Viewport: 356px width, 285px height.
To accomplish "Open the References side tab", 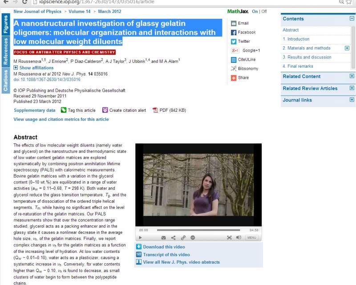I will [6, 51].
